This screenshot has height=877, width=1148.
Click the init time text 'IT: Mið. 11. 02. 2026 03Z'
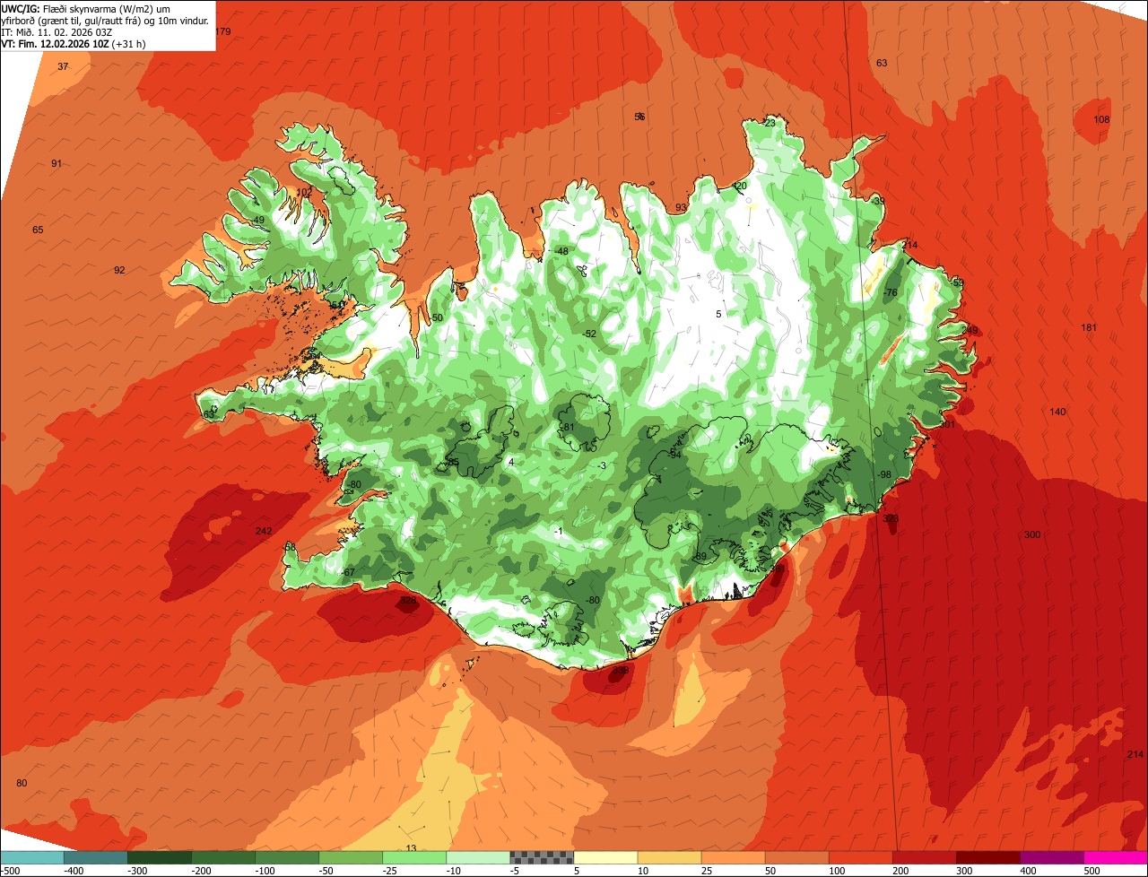[x=57, y=31]
